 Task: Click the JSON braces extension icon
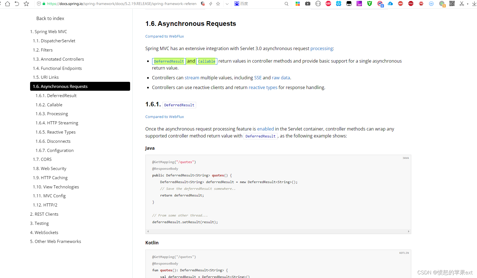[x=318, y=4]
